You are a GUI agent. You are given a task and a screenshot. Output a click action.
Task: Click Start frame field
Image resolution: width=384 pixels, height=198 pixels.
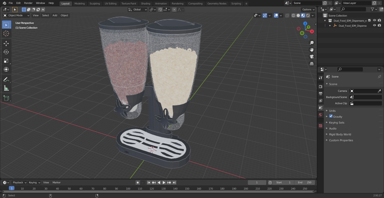[x=283, y=182]
